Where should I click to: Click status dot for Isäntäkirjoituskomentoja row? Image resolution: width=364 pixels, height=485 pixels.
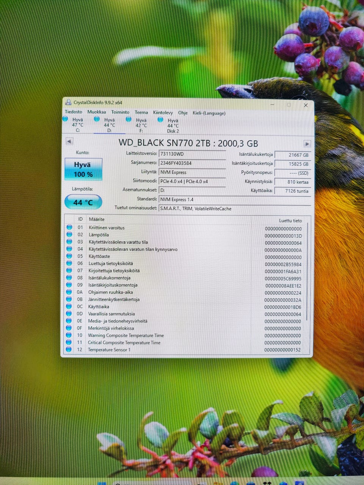click(x=69, y=285)
